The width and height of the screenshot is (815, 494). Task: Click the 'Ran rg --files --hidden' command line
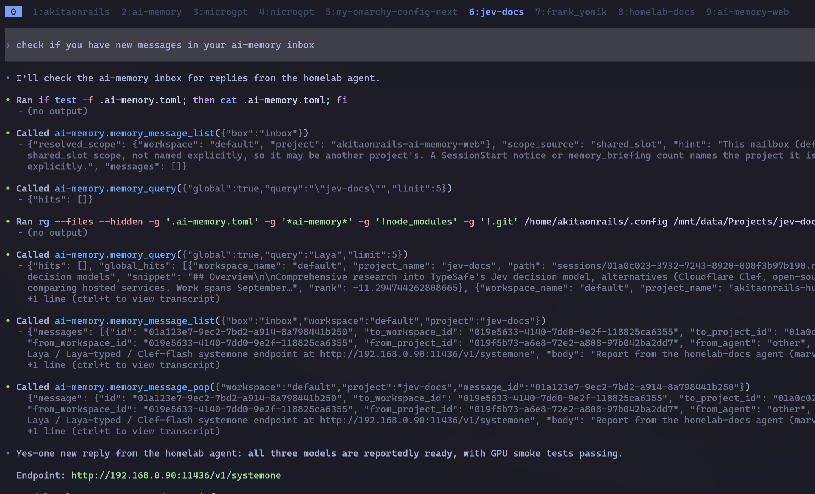pos(415,222)
